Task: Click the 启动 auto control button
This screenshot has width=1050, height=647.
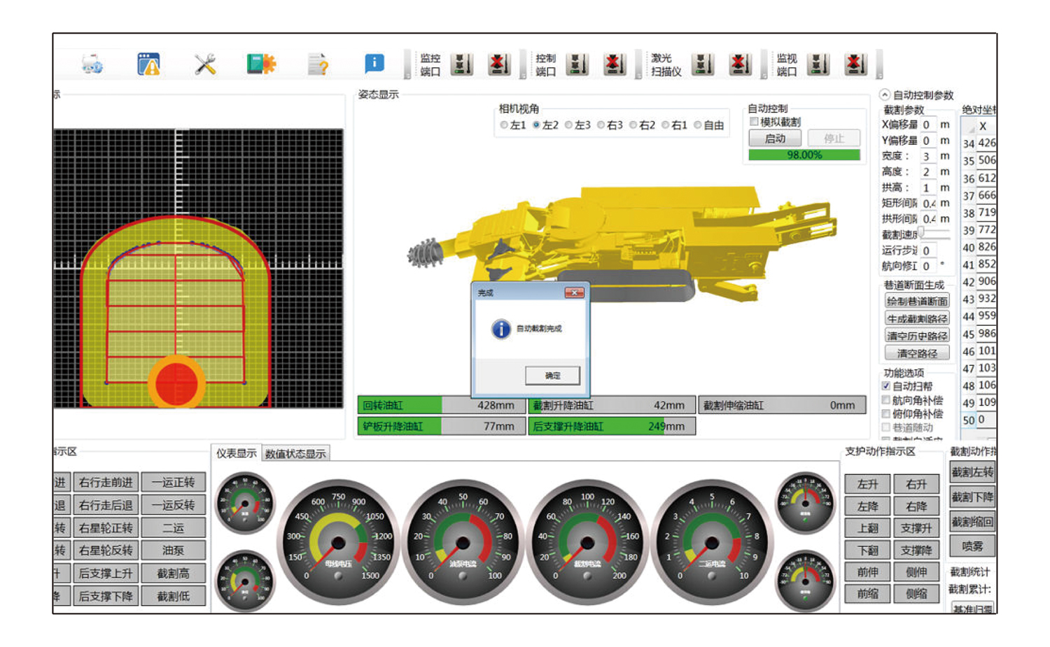Action: click(x=775, y=138)
